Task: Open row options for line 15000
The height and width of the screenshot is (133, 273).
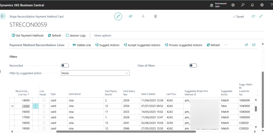Action: pyautogui.click(x=35, y=106)
